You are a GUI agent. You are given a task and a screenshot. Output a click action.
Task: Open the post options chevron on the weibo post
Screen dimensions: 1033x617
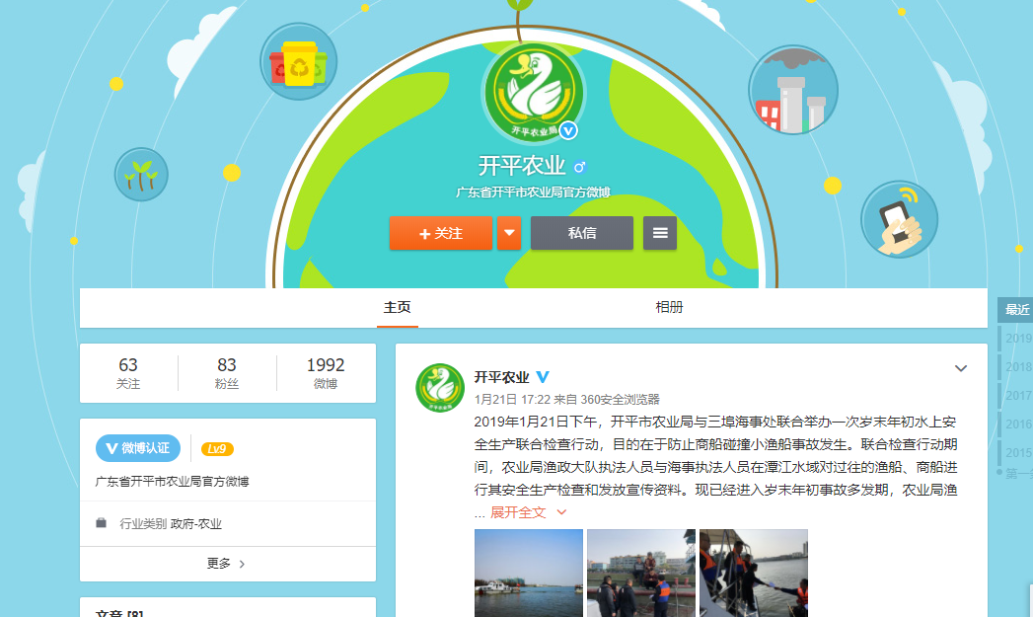click(x=961, y=367)
